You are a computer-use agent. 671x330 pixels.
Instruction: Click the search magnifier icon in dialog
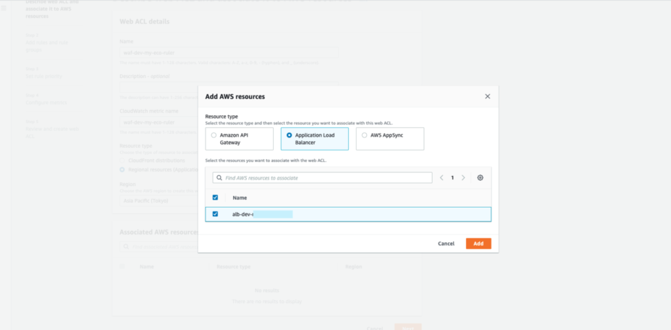coord(220,178)
